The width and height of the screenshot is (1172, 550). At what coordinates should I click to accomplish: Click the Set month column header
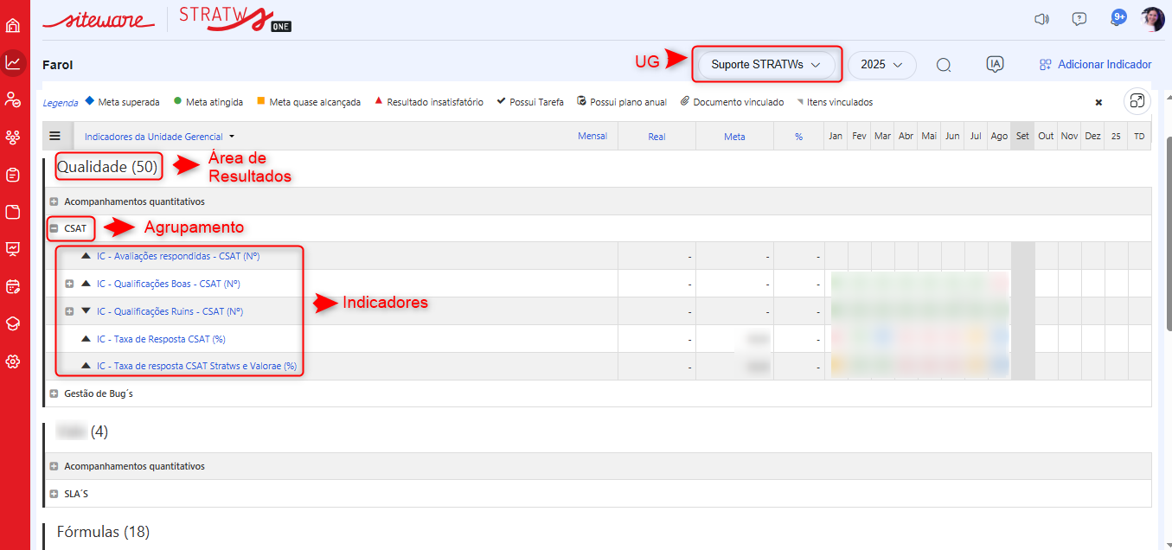[1022, 137]
